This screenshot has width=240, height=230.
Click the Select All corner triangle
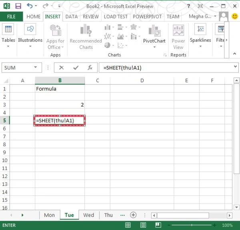6,81
